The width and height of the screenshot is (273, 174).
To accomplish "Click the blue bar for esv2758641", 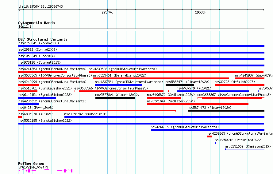I will pos(141,46).
